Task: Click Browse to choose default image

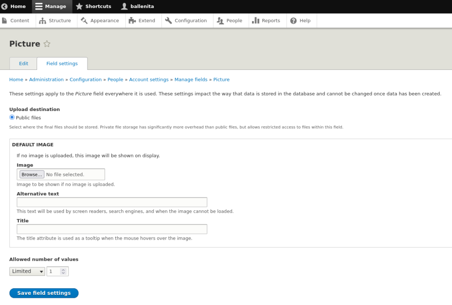Action: pos(32,175)
